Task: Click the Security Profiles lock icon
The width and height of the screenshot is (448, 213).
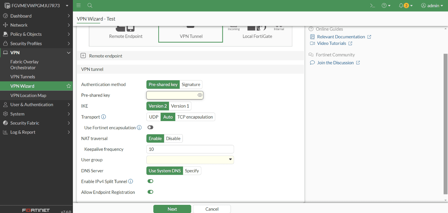Action: [5, 43]
